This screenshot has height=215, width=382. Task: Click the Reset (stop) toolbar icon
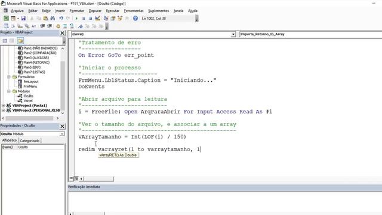coord(90,19)
